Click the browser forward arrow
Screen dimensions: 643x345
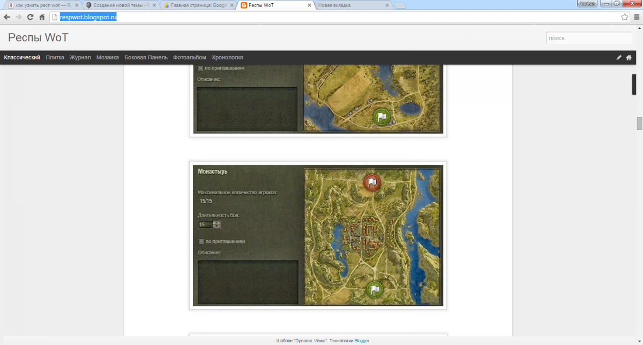click(x=19, y=17)
